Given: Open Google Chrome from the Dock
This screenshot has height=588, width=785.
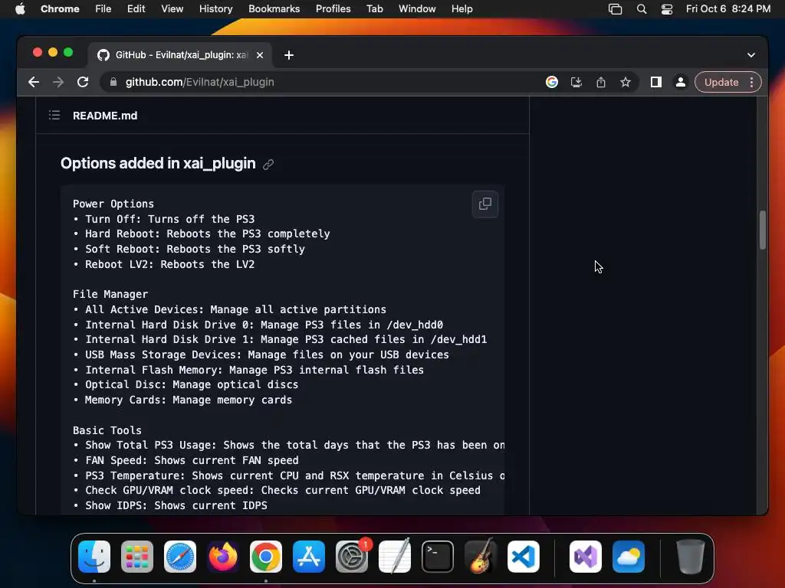Looking at the screenshot, I should click(x=266, y=557).
